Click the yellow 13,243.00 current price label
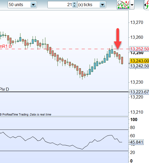The image size is (149, 163). click(x=139, y=61)
